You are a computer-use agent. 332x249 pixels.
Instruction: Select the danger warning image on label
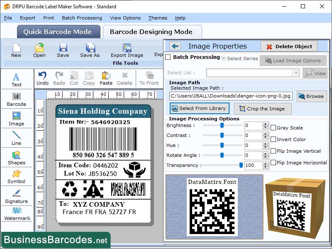(x=93, y=189)
